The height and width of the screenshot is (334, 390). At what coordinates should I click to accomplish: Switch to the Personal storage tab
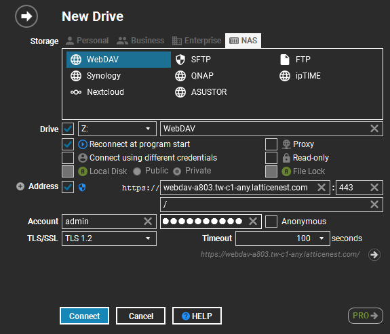point(87,41)
